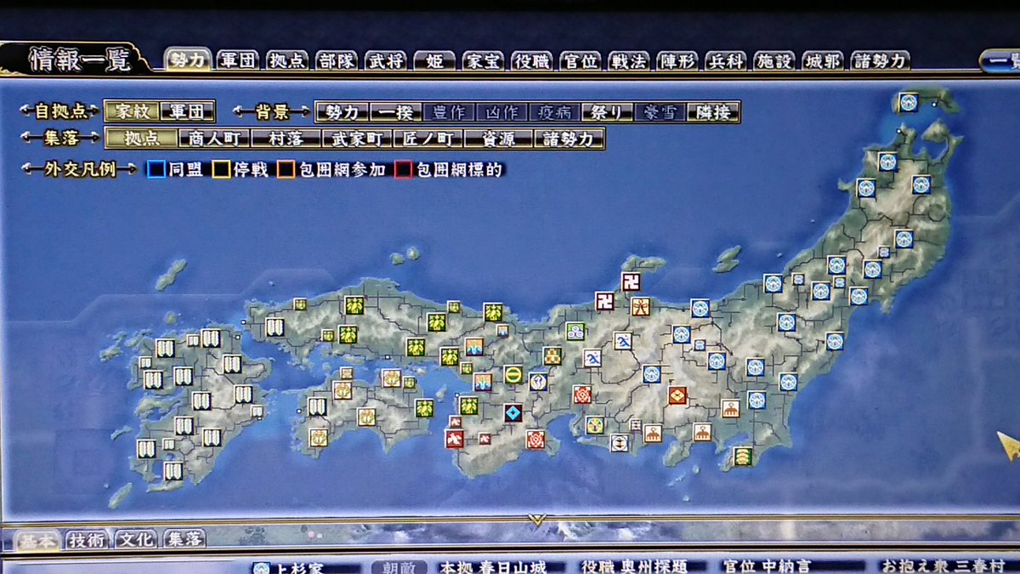Screen dimensions: 1020x574
Task: Select the large red bird crest
Action: (455, 439)
